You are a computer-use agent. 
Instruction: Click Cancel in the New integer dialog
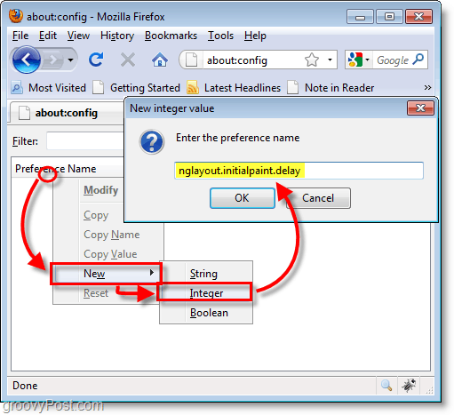point(318,198)
